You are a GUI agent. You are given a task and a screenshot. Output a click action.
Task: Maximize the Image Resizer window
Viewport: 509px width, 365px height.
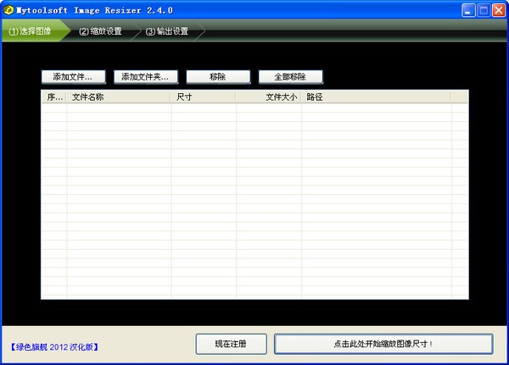[x=484, y=10]
